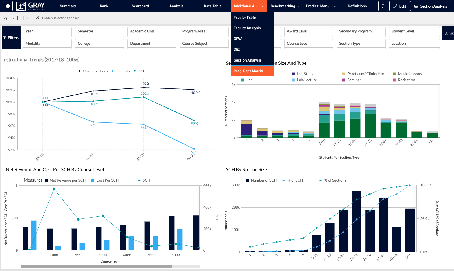Click the help question mark icon

click(446, 33)
